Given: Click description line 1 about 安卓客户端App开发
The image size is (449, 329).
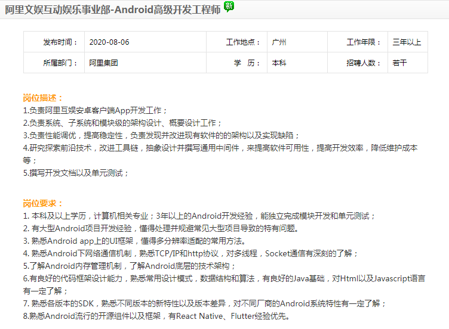Looking at the screenshot, I should (95, 111).
